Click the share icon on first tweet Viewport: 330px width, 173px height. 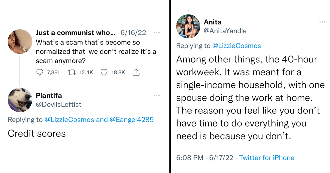(136, 72)
